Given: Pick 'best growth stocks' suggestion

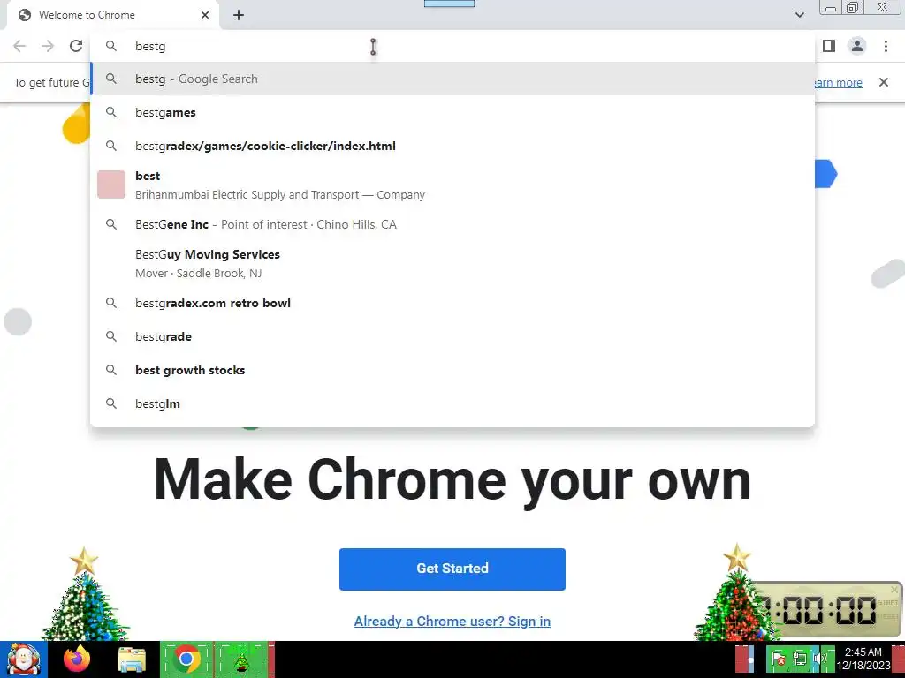Looking at the screenshot, I should 452,370.
